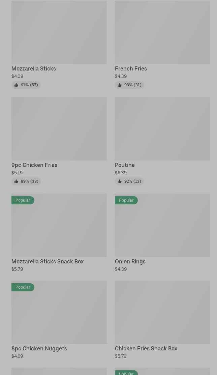
Task: Click the French Fries item name
Action: pos(131,68)
